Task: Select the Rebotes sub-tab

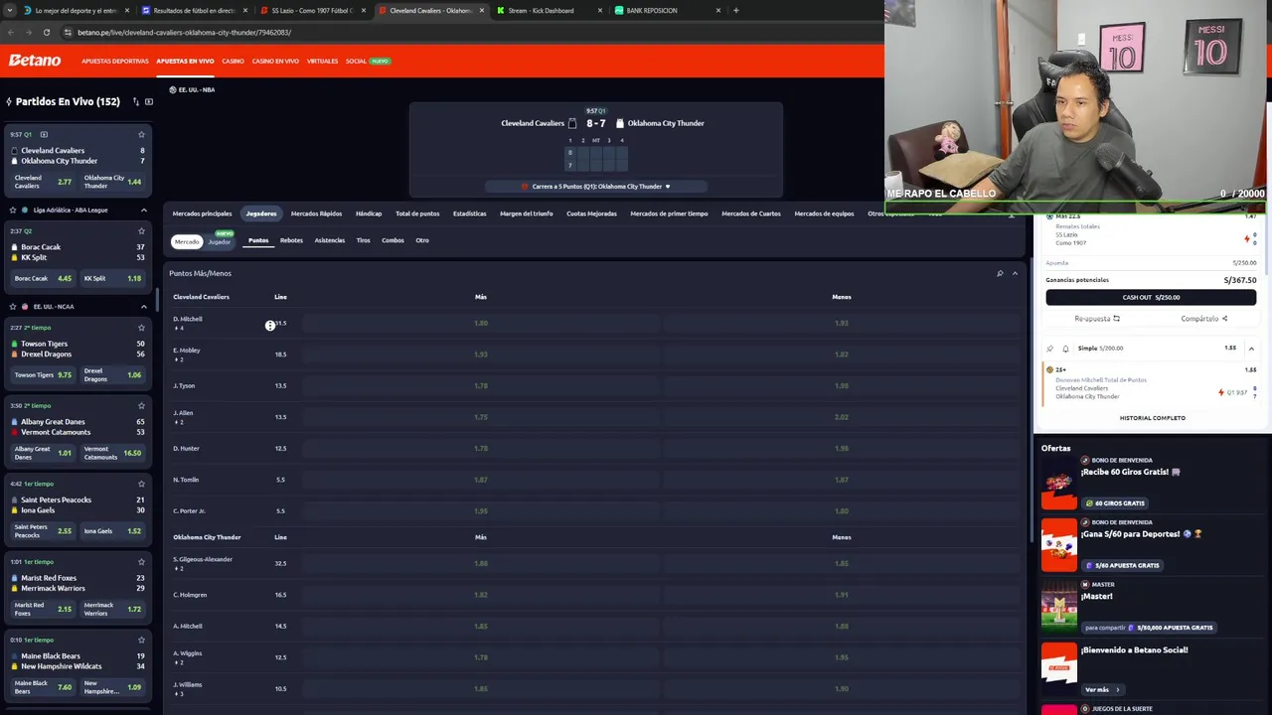Action: point(291,240)
